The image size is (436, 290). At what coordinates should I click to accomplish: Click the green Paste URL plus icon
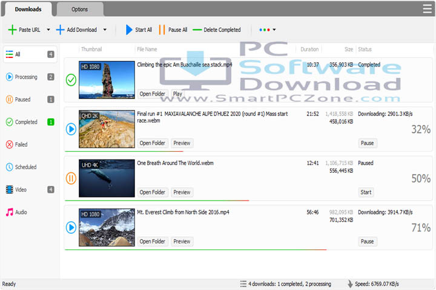pyautogui.click(x=12, y=30)
